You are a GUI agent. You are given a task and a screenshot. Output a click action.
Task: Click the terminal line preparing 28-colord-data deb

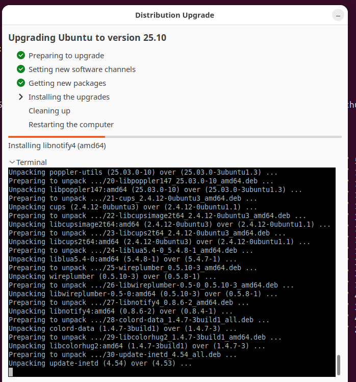pos(139,320)
